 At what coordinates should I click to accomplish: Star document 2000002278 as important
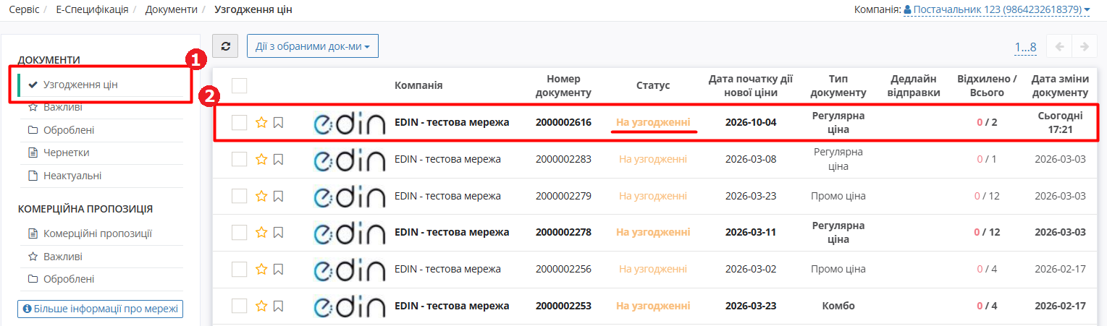pyautogui.click(x=261, y=232)
